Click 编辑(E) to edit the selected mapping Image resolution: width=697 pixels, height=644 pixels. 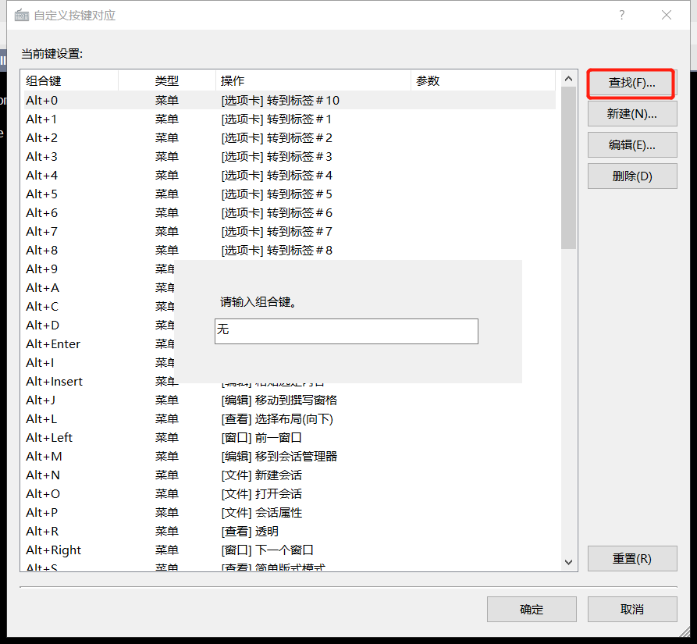click(x=632, y=144)
